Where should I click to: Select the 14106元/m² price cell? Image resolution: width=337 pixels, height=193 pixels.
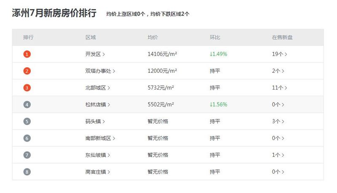click(162, 54)
